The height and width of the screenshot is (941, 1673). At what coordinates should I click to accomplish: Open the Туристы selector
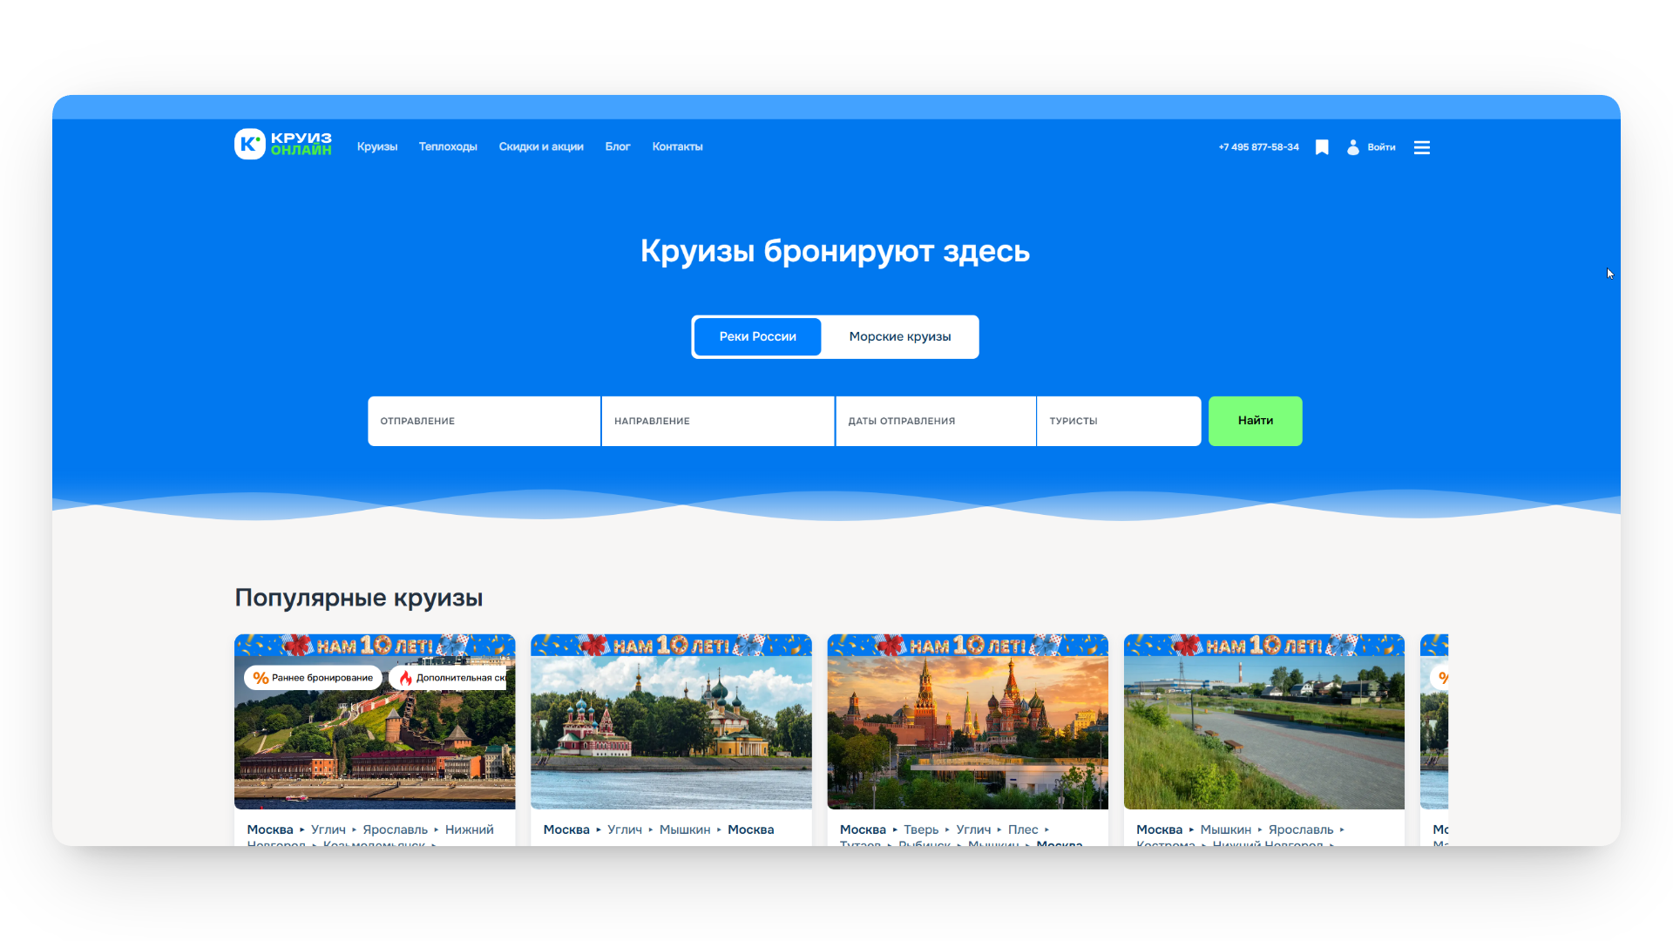1119,421
